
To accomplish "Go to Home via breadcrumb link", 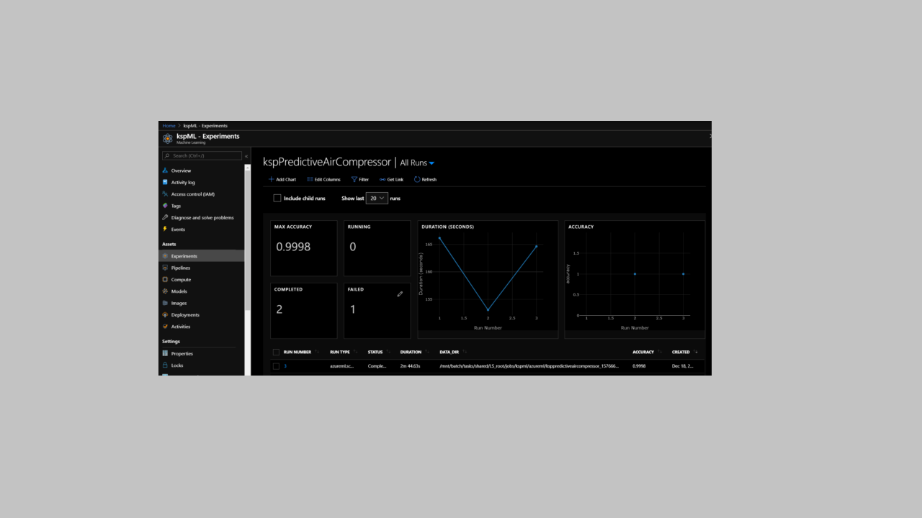I will point(169,126).
